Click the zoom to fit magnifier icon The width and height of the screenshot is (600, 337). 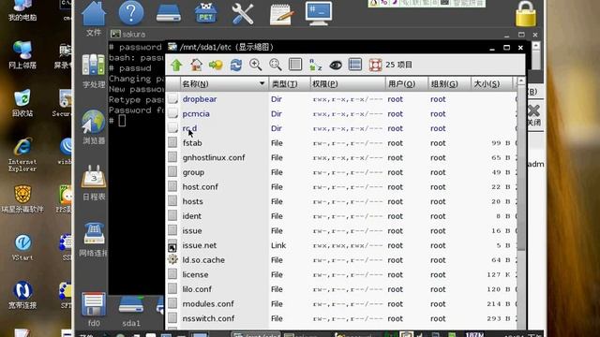point(275,65)
